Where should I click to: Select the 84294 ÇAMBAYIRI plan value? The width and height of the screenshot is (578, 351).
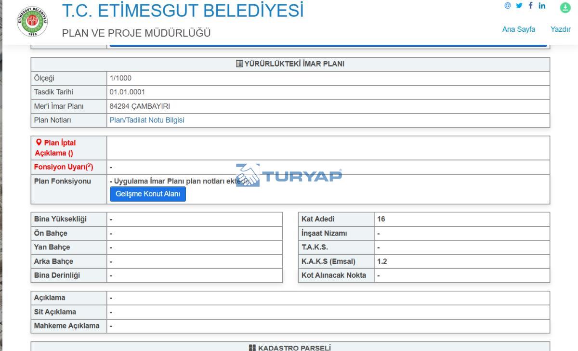click(140, 106)
